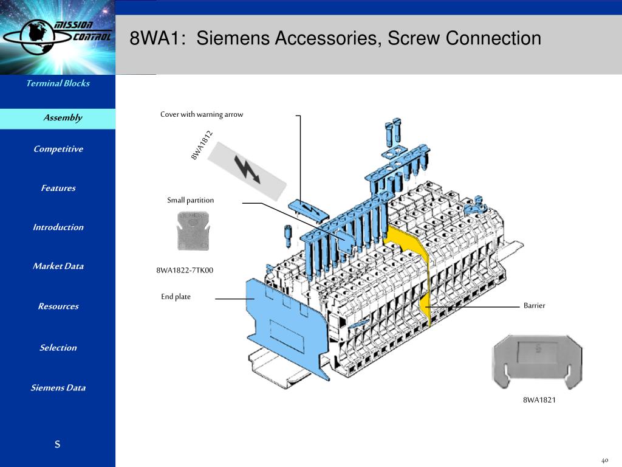Click the blue warning cover piece in diagram
The height and width of the screenshot is (467, 622).
point(308,210)
